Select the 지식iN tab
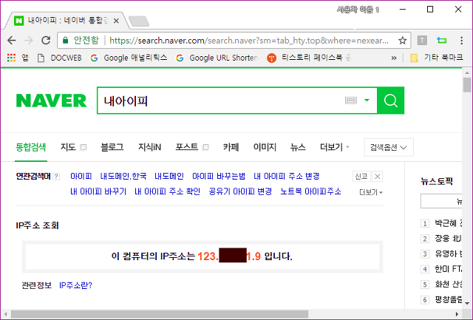The image size is (473, 320). (x=149, y=147)
